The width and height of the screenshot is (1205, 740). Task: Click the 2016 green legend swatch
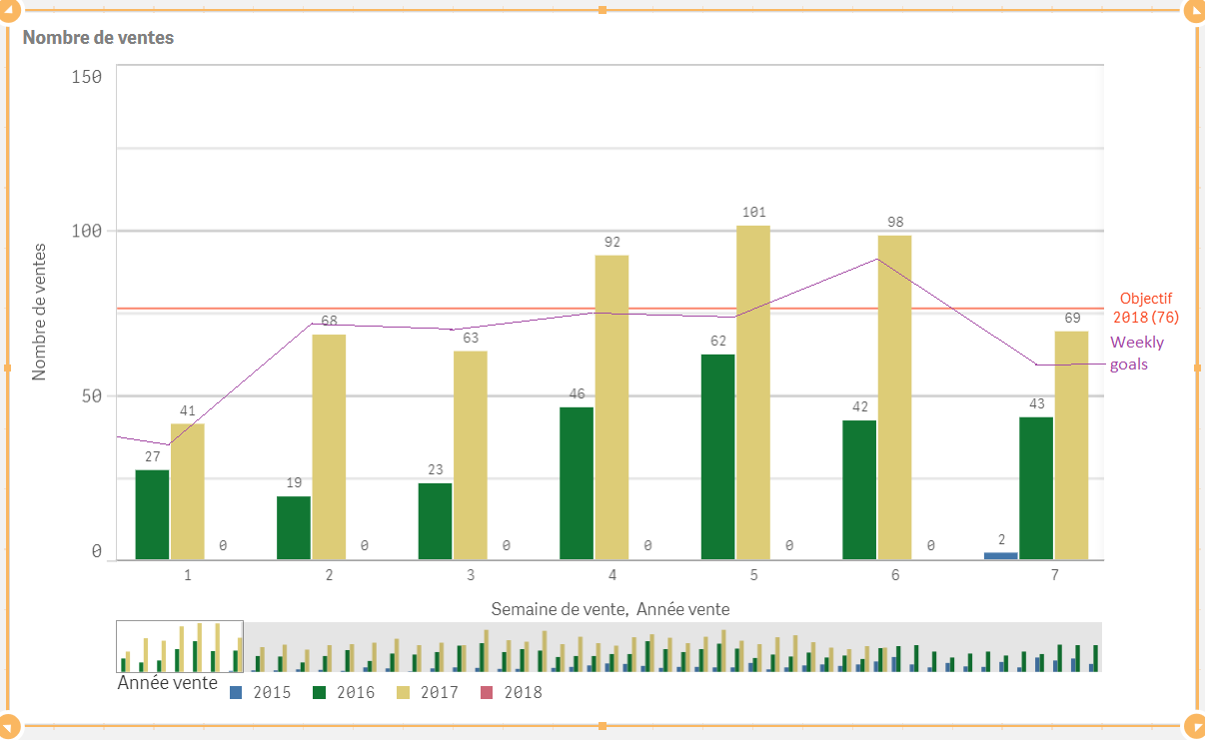[320, 691]
